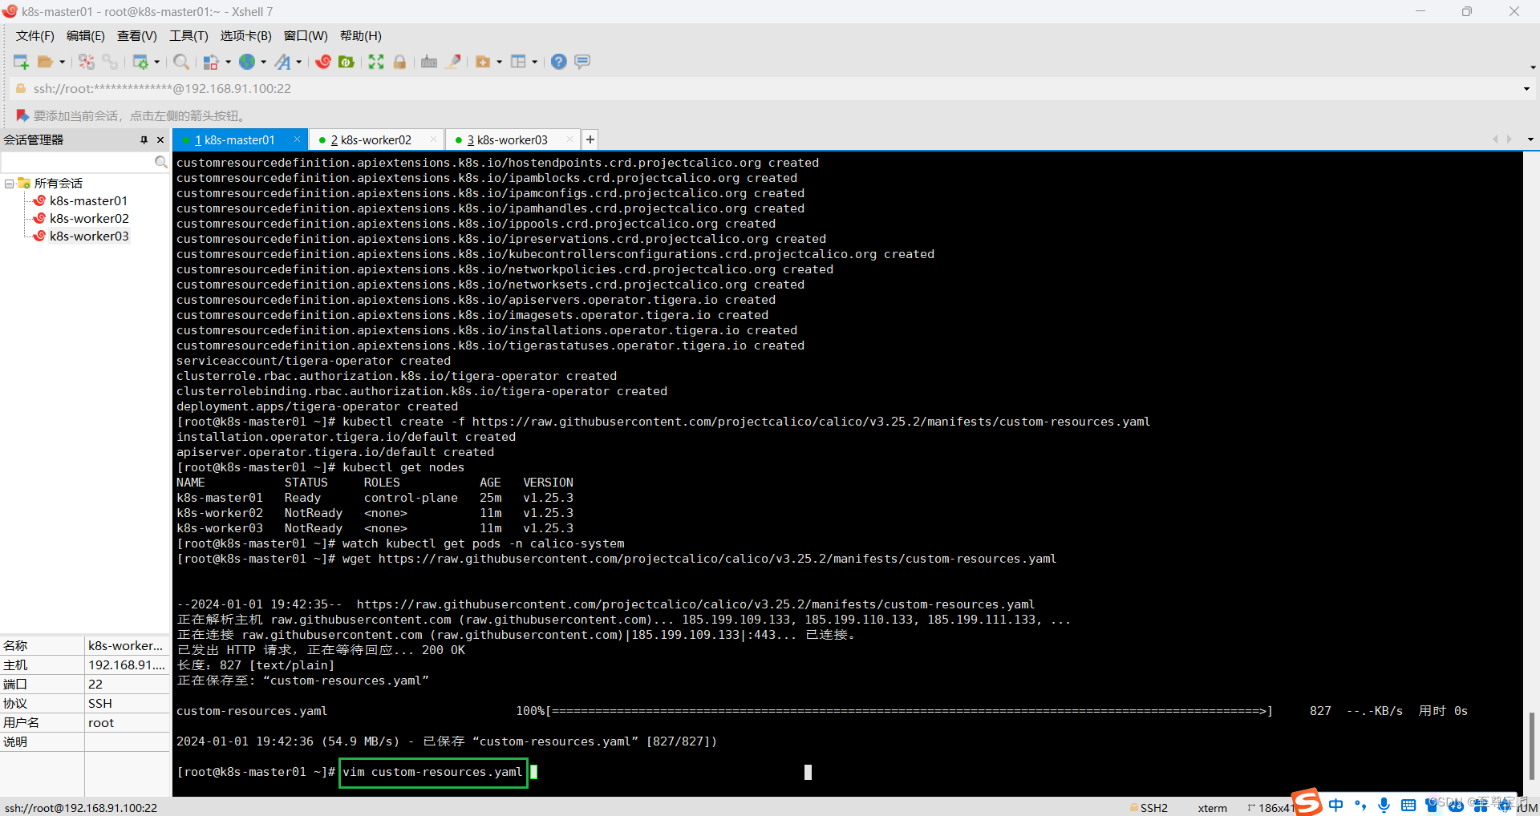Expand the color scheme dropdown arrow

pyautogui.click(x=228, y=62)
